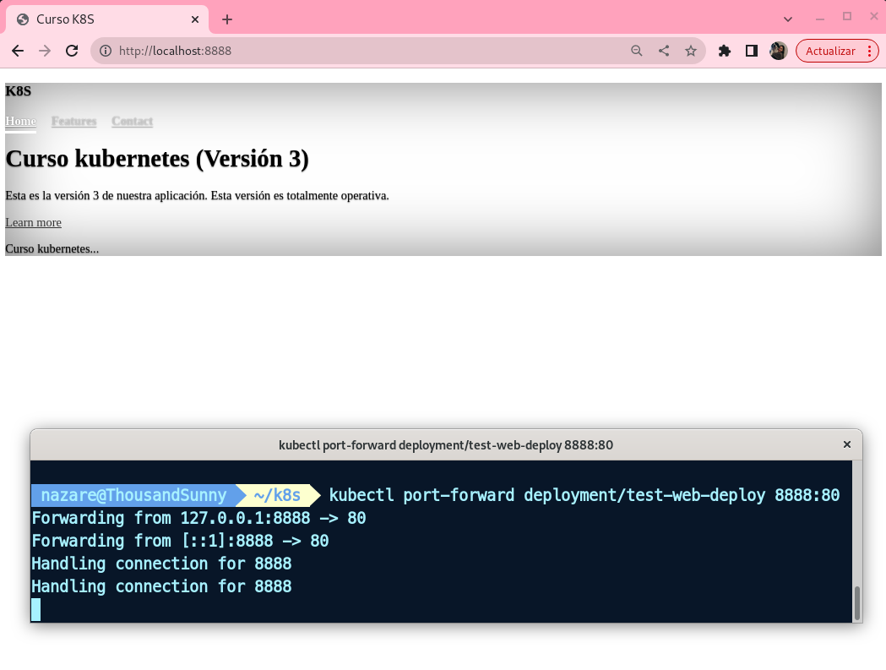The image size is (886, 670).
Task: Close the Curso K8S tab
Action: (x=194, y=19)
